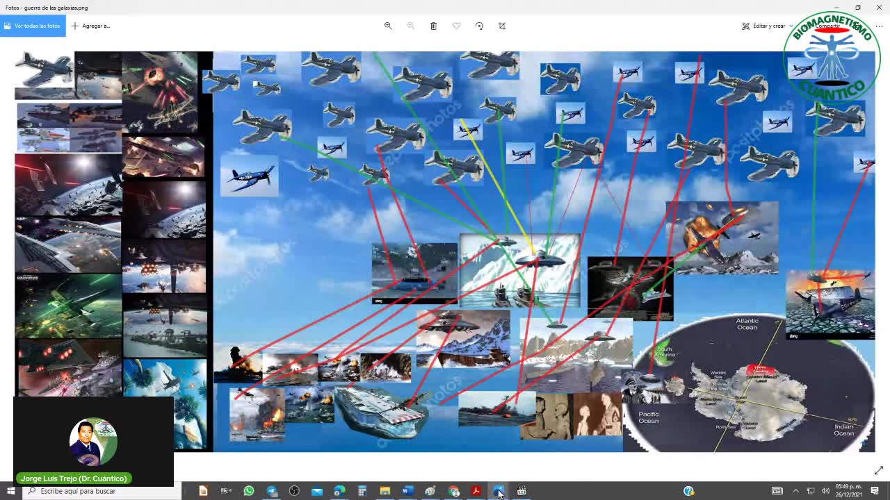This screenshot has height=500, width=890.
Task: Click the blue help icon in taskbar
Action: point(688,491)
